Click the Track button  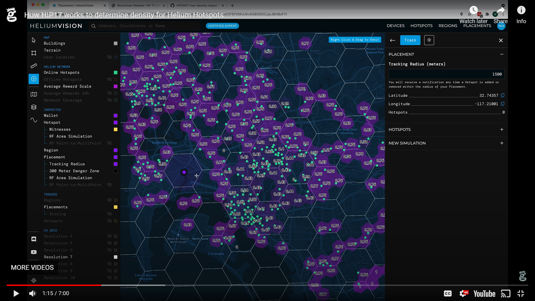[410, 40]
